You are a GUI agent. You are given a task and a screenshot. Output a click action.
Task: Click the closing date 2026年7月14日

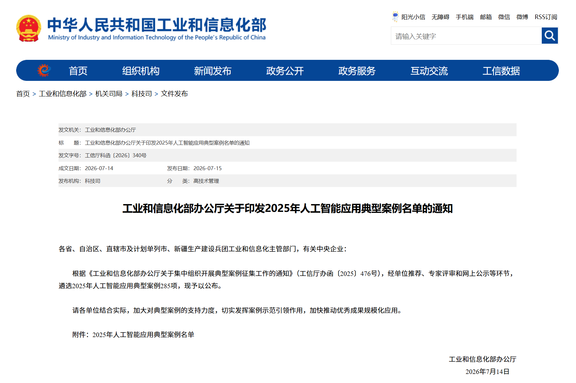click(x=487, y=372)
